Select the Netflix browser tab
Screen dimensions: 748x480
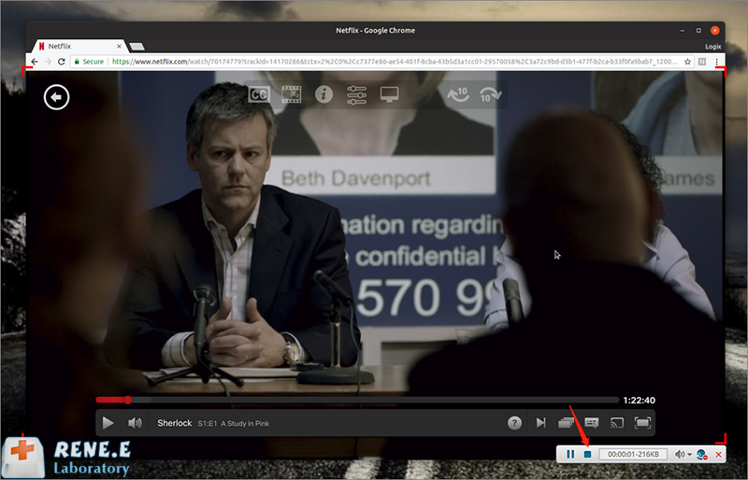click(x=79, y=47)
